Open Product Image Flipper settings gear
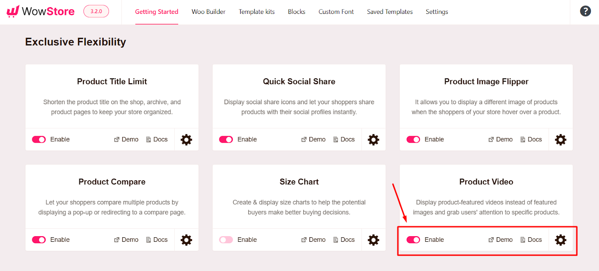599x271 pixels. coord(560,139)
